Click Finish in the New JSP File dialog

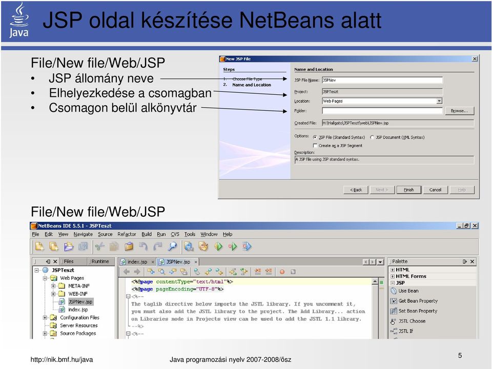tap(408, 190)
